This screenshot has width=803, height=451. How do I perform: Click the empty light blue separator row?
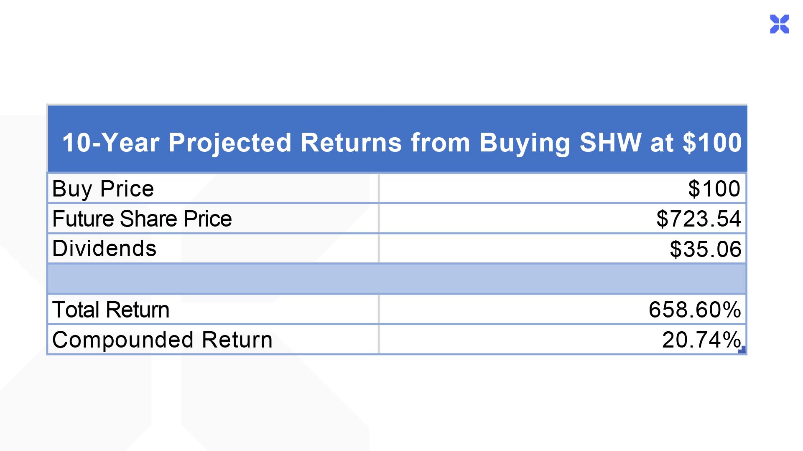[397, 279]
